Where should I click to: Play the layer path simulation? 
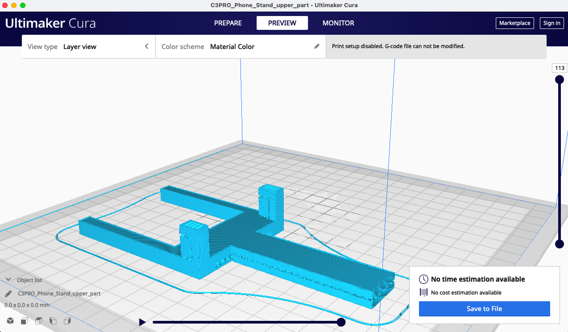coord(142,322)
